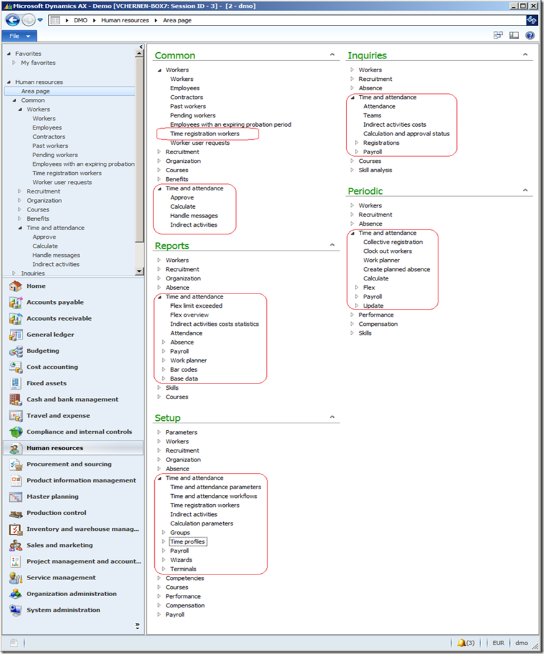
Task: Click the notifications bell in status bar
Action: coord(466,642)
